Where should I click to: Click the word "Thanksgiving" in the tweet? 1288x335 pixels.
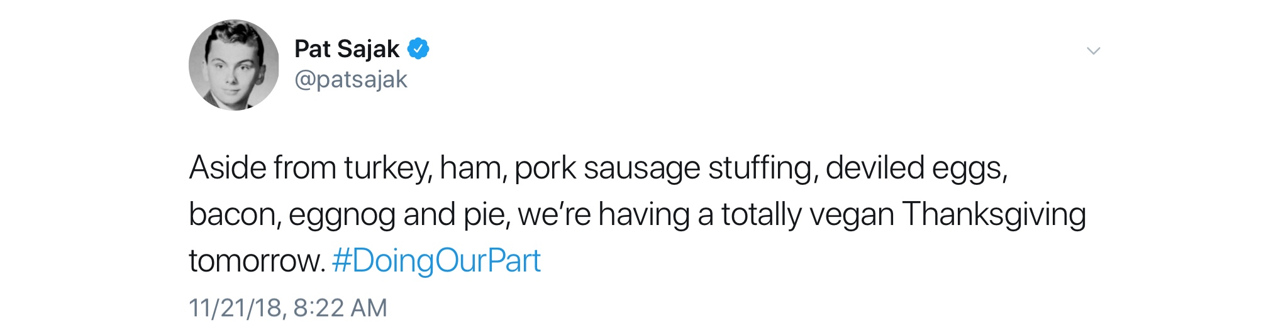click(994, 214)
